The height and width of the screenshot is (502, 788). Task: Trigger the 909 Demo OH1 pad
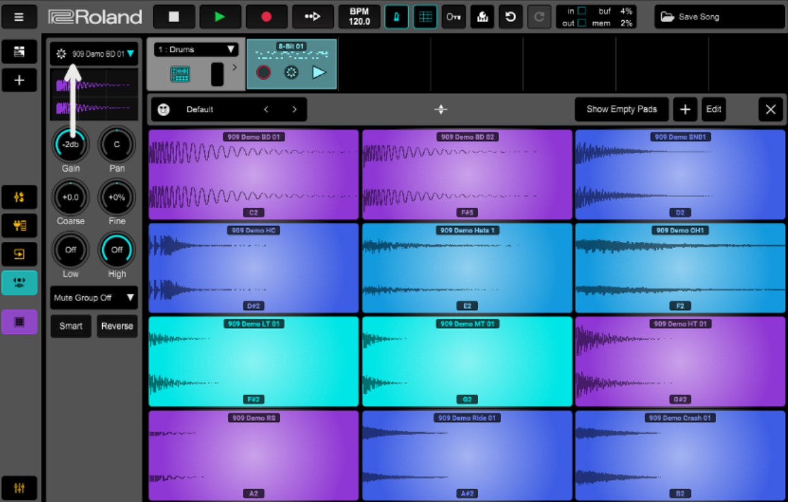tap(680, 268)
